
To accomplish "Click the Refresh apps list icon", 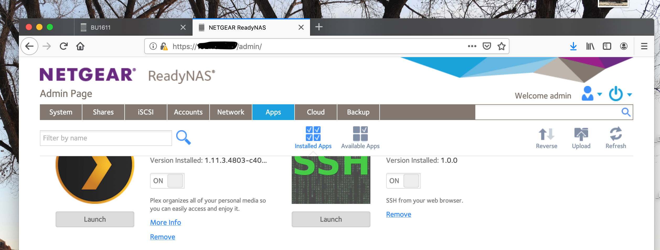I will [x=616, y=138].
